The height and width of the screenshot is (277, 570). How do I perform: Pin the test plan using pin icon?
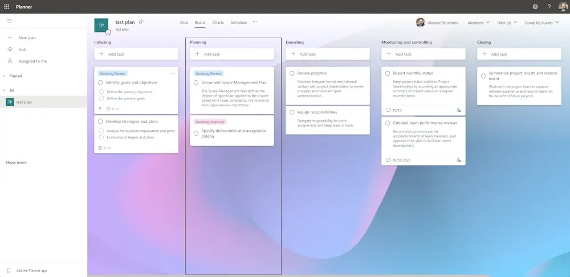[141, 22]
